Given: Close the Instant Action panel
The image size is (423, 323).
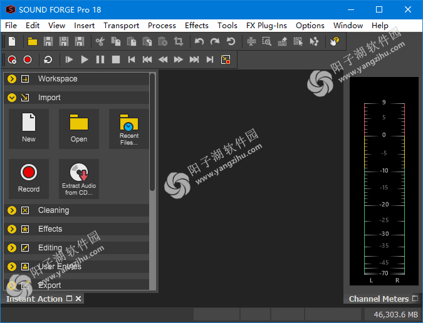Looking at the screenshot, I should click(x=78, y=299).
